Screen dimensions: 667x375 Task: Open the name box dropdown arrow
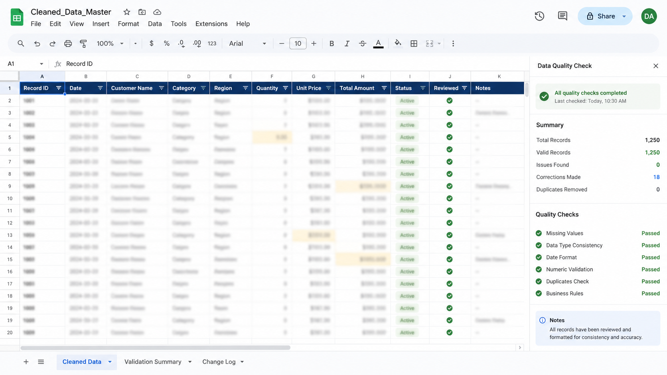[41, 64]
